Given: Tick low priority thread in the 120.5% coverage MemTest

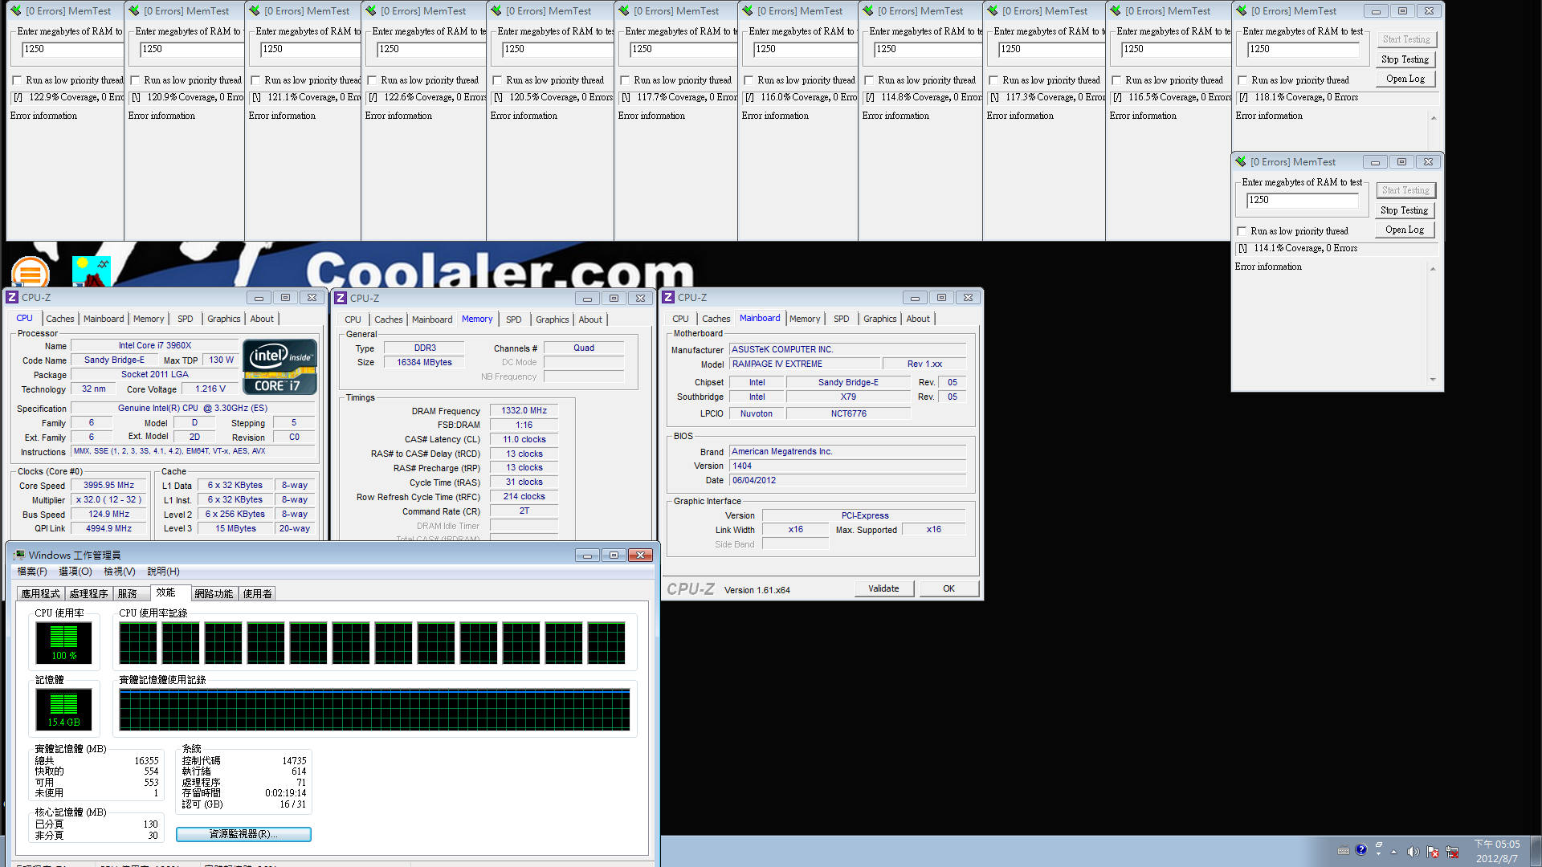Looking at the screenshot, I should point(497,81).
